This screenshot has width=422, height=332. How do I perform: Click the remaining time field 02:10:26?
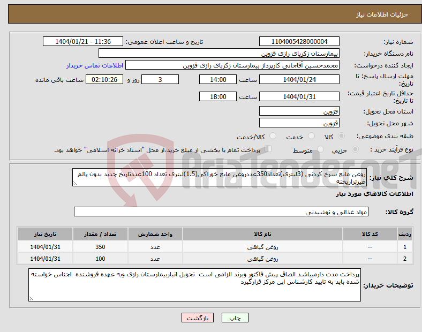point(104,79)
